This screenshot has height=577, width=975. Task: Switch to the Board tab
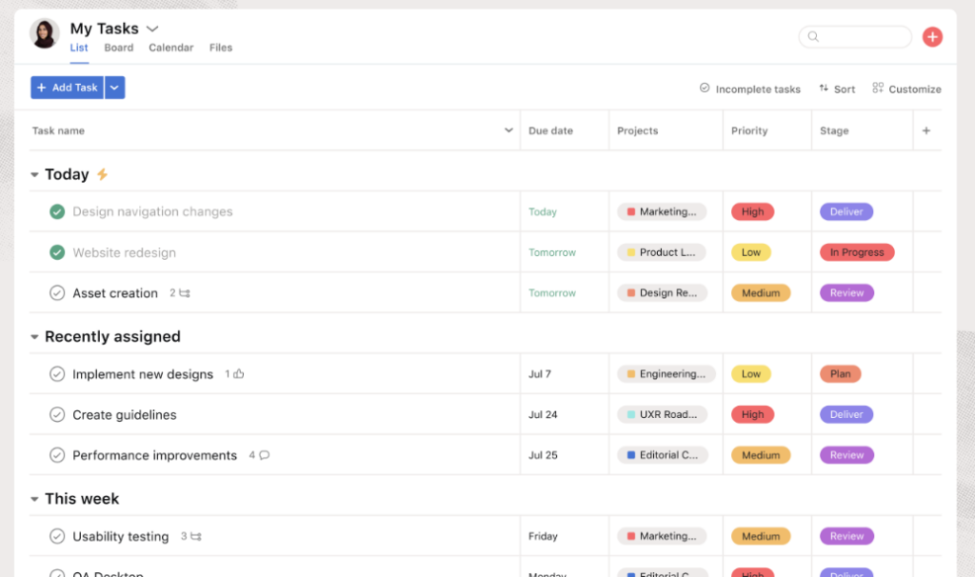coord(118,47)
